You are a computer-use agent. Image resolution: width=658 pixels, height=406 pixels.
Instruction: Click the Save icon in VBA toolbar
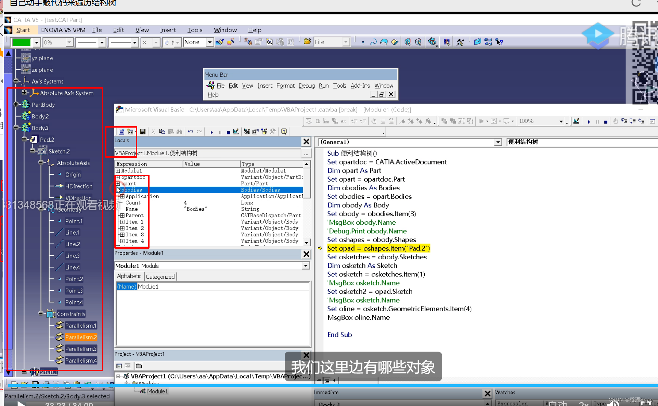click(143, 132)
